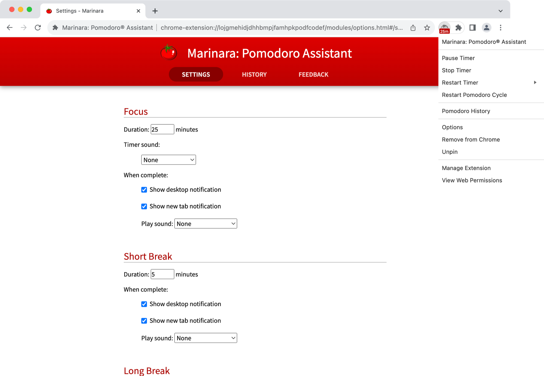This screenshot has height=376, width=544.
Task: Open Chrome three-dot menu
Action: (500, 27)
